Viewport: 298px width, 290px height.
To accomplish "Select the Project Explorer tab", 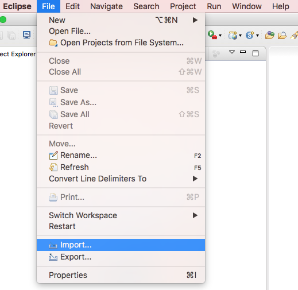I will 18,54.
